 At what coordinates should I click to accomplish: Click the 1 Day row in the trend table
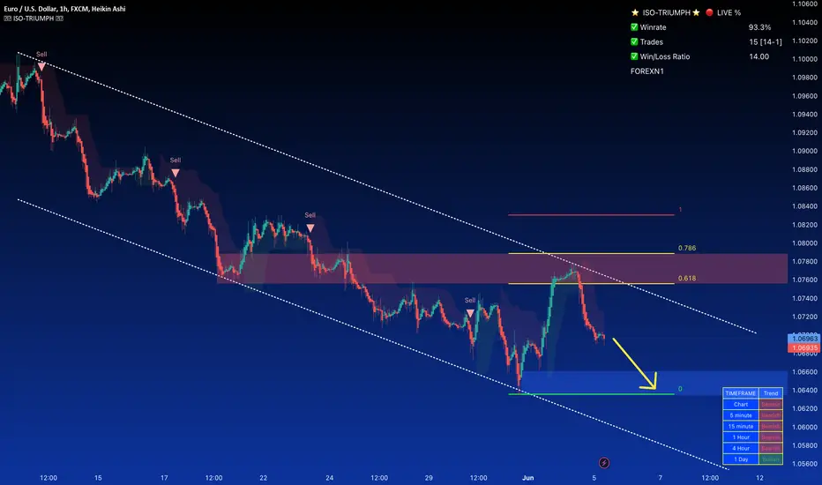tap(753, 459)
